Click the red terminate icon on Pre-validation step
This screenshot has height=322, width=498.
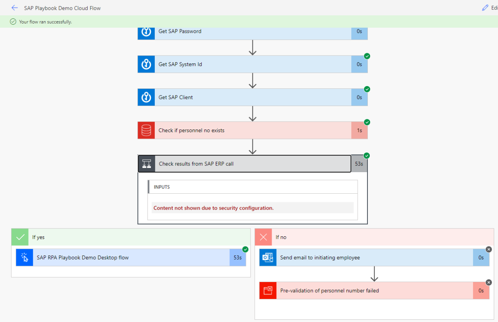coord(268,290)
